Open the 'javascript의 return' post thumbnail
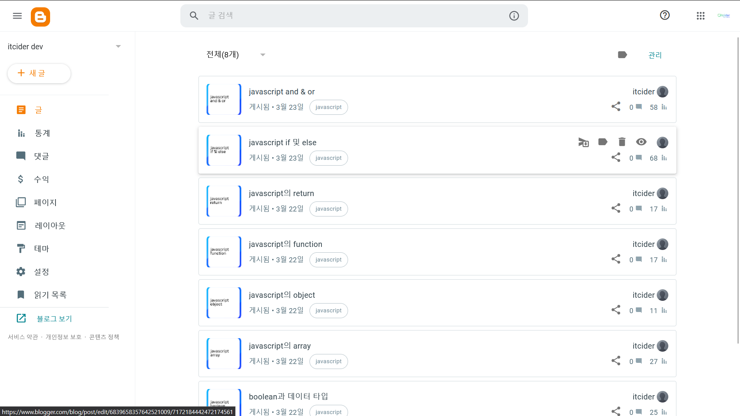Screen dimensions: 740x416 click(x=224, y=201)
